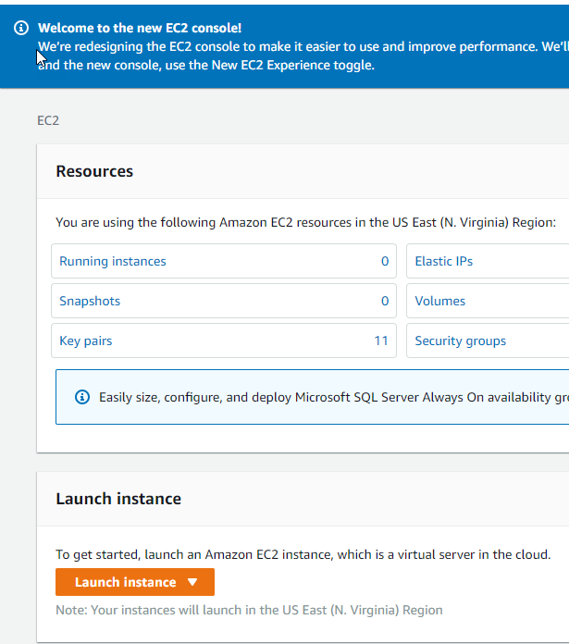569x644 pixels.
Task: Open the Launch instance dropdown arrow
Action: click(192, 582)
